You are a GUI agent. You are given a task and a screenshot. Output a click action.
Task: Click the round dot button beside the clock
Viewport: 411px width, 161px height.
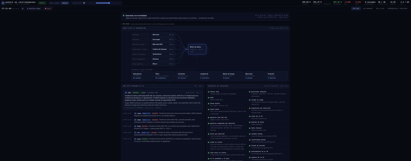(x=23, y=8)
